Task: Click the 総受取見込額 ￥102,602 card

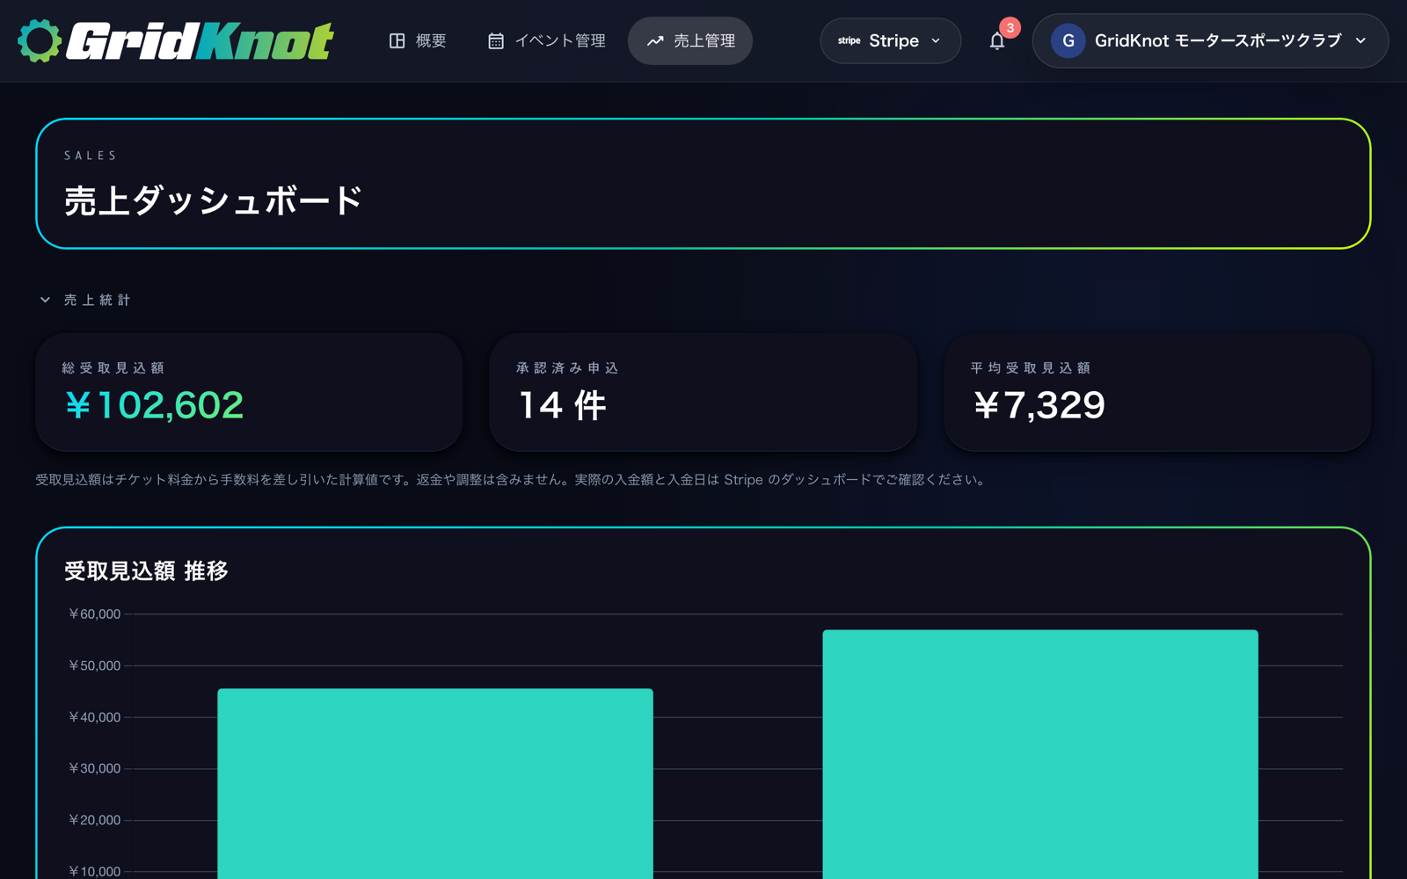Action: click(x=249, y=392)
